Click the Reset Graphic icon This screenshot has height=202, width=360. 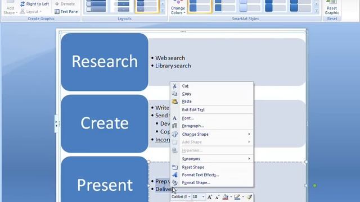tap(332, 2)
